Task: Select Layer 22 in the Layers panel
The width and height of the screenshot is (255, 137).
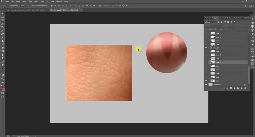Action: click(219, 74)
